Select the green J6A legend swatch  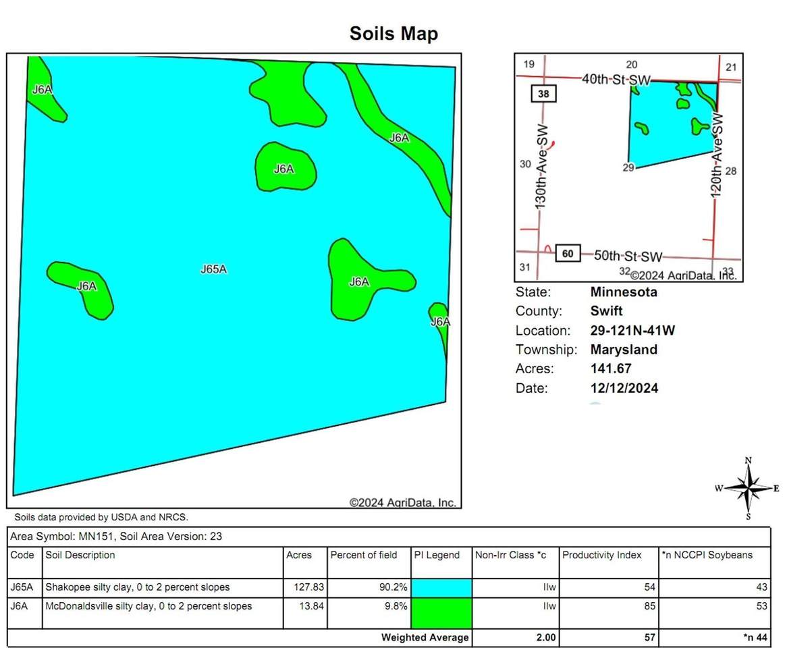pyautogui.click(x=442, y=613)
